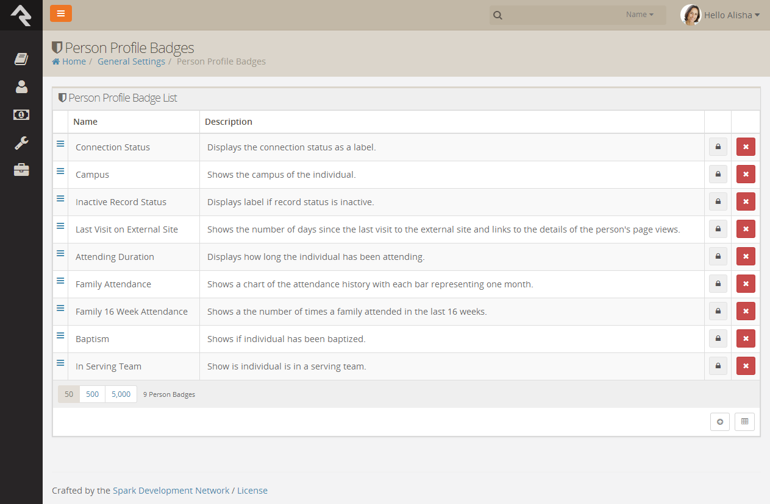Image resolution: width=770 pixels, height=504 pixels.
Task: Click the lock icon for In Serving Team
Action: click(718, 366)
